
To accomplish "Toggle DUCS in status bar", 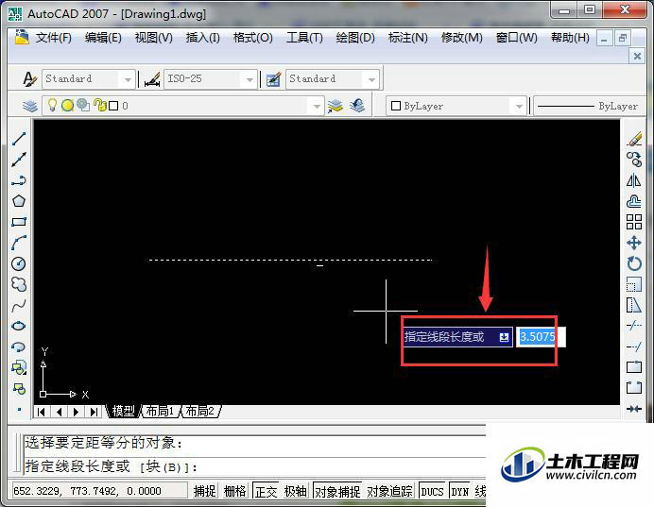I will pyautogui.click(x=432, y=492).
